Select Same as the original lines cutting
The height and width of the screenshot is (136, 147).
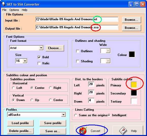76,115
